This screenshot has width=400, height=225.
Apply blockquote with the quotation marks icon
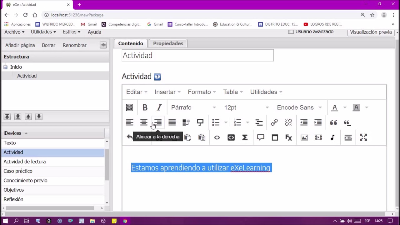tap(333, 122)
